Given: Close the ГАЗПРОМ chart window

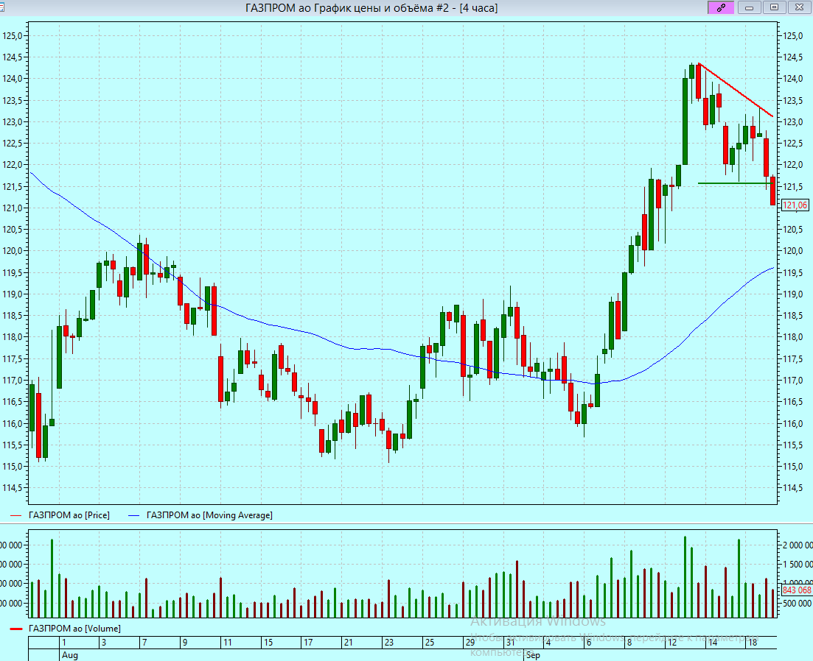Looking at the screenshot, I should [x=800, y=7].
